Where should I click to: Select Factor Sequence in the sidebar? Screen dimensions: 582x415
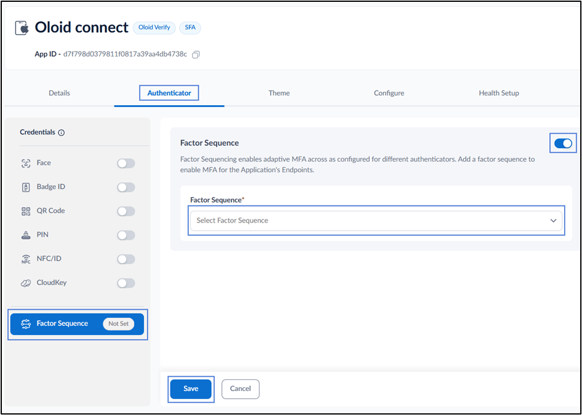pos(77,324)
